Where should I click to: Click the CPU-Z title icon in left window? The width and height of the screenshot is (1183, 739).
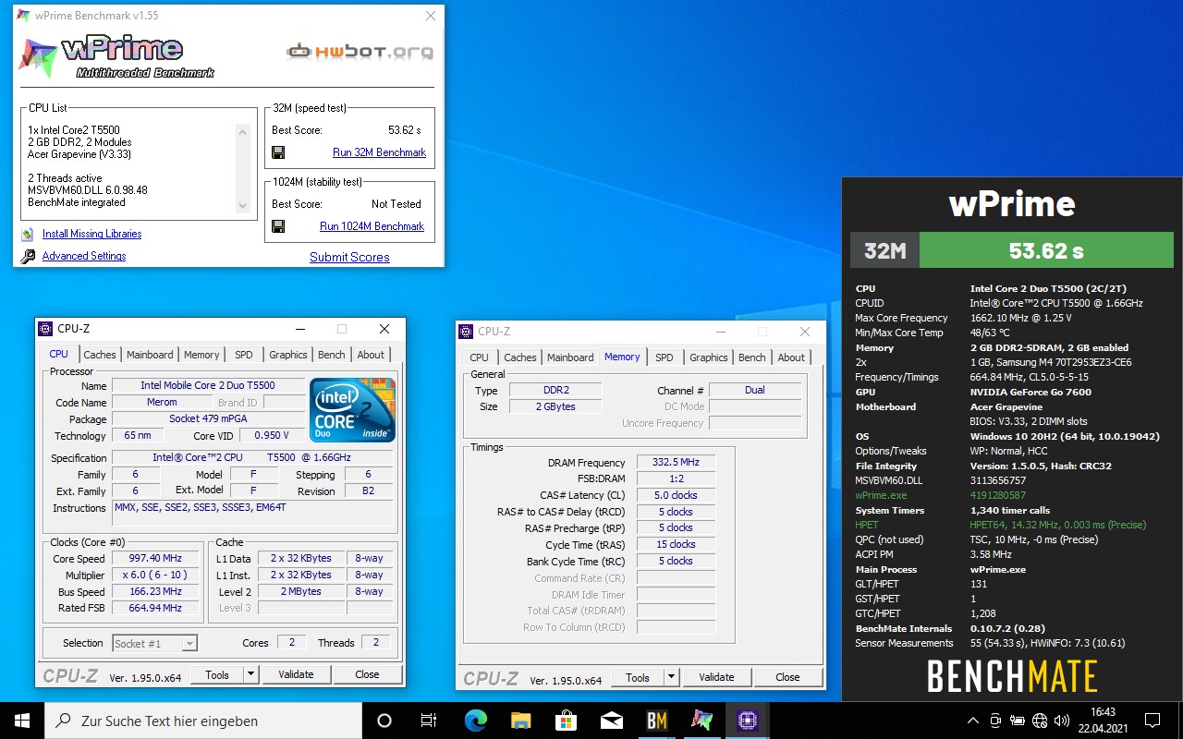[45, 329]
